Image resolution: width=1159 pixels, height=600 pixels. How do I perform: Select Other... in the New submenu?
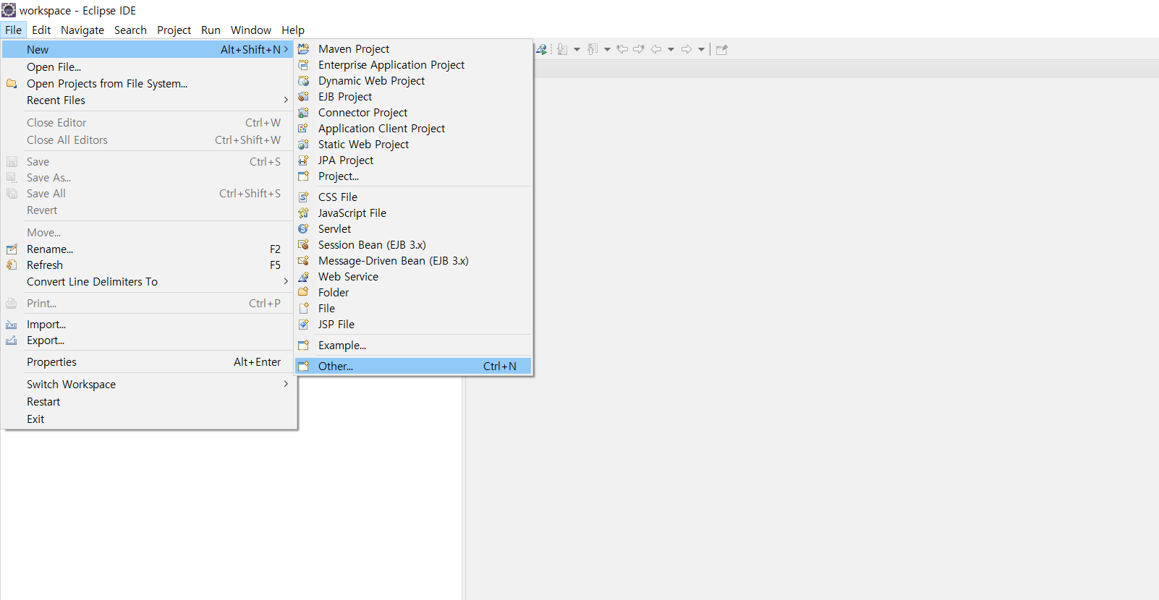[x=413, y=366]
